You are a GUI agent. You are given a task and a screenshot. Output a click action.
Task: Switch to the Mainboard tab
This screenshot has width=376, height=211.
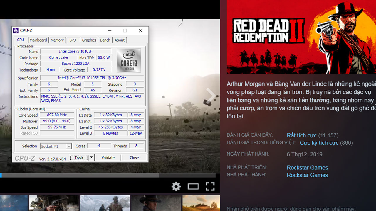[x=38, y=40]
